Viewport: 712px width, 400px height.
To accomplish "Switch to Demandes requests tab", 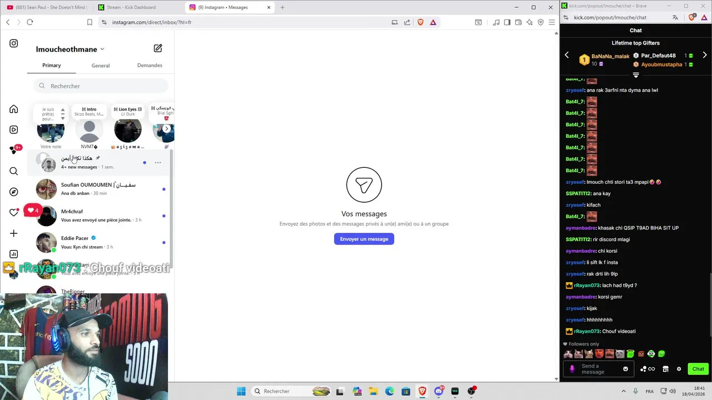I will pyautogui.click(x=150, y=66).
